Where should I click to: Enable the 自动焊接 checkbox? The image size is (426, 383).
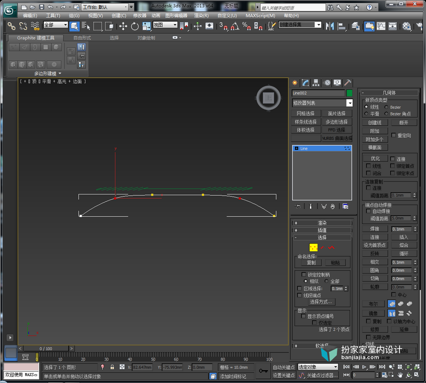pyautogui.click(x=368, y=211)
